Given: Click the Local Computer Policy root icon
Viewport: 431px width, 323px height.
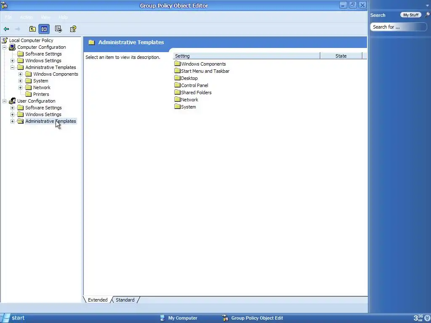Looking at the screenshot, I should click(5, 40).
